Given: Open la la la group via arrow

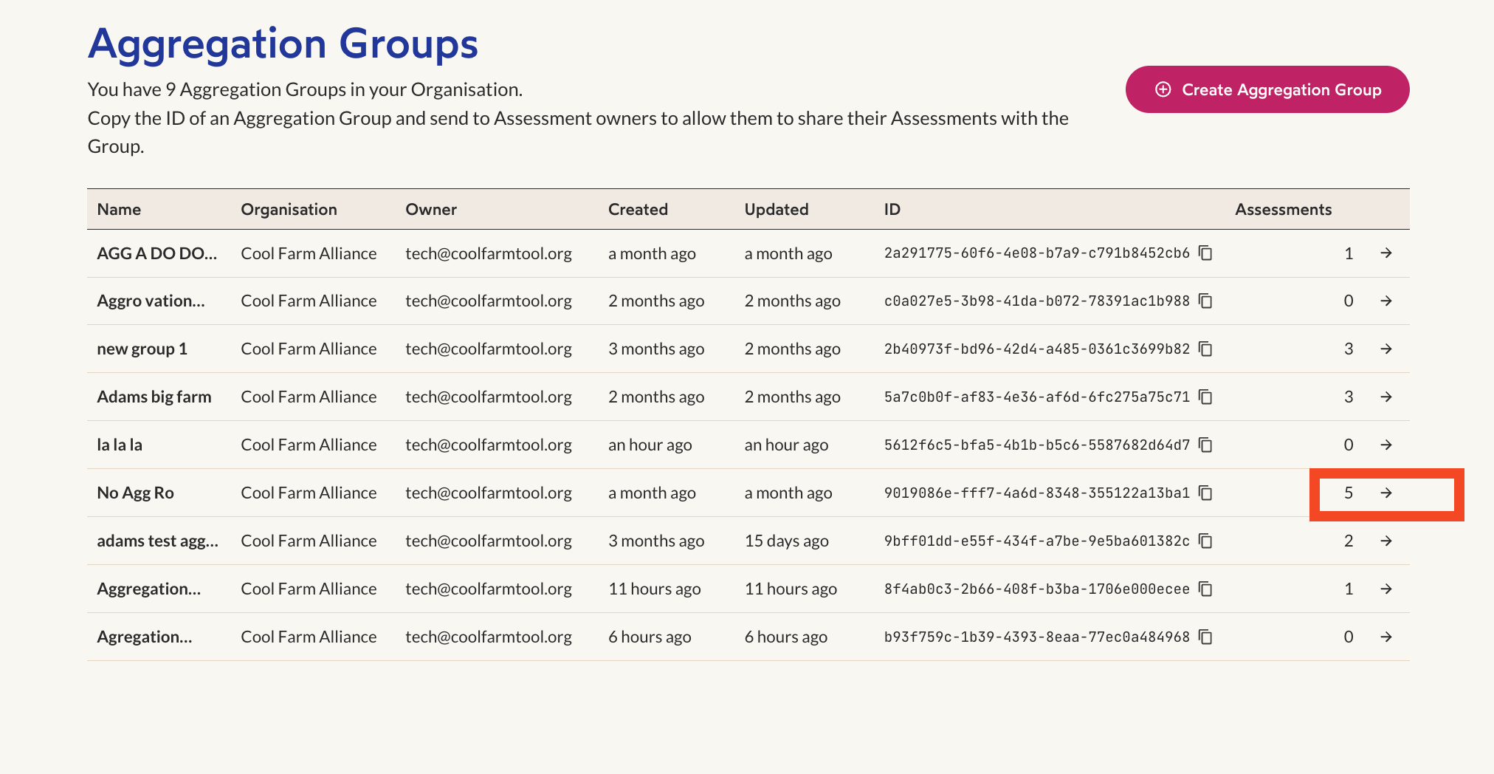Looking at the screenshot, I should tap(1386, 445).
